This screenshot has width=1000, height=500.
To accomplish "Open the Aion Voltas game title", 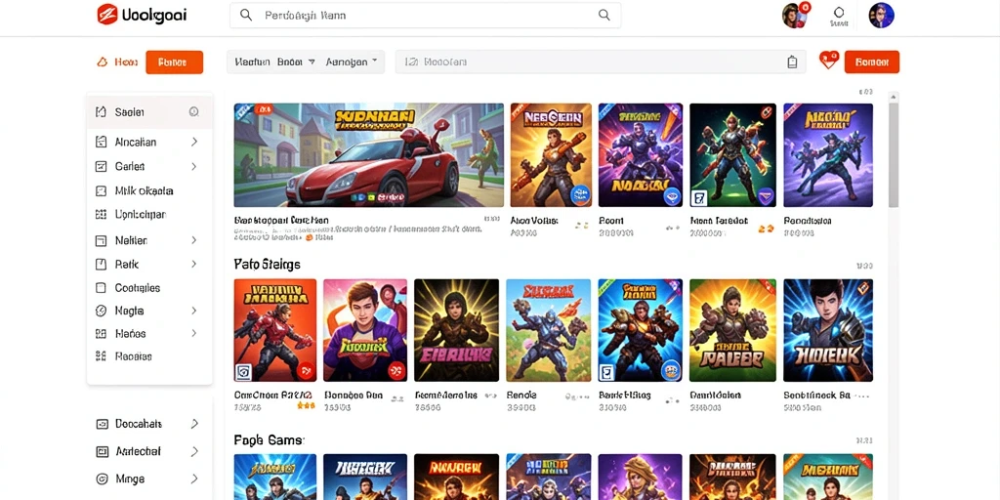I will coord(534,221).
